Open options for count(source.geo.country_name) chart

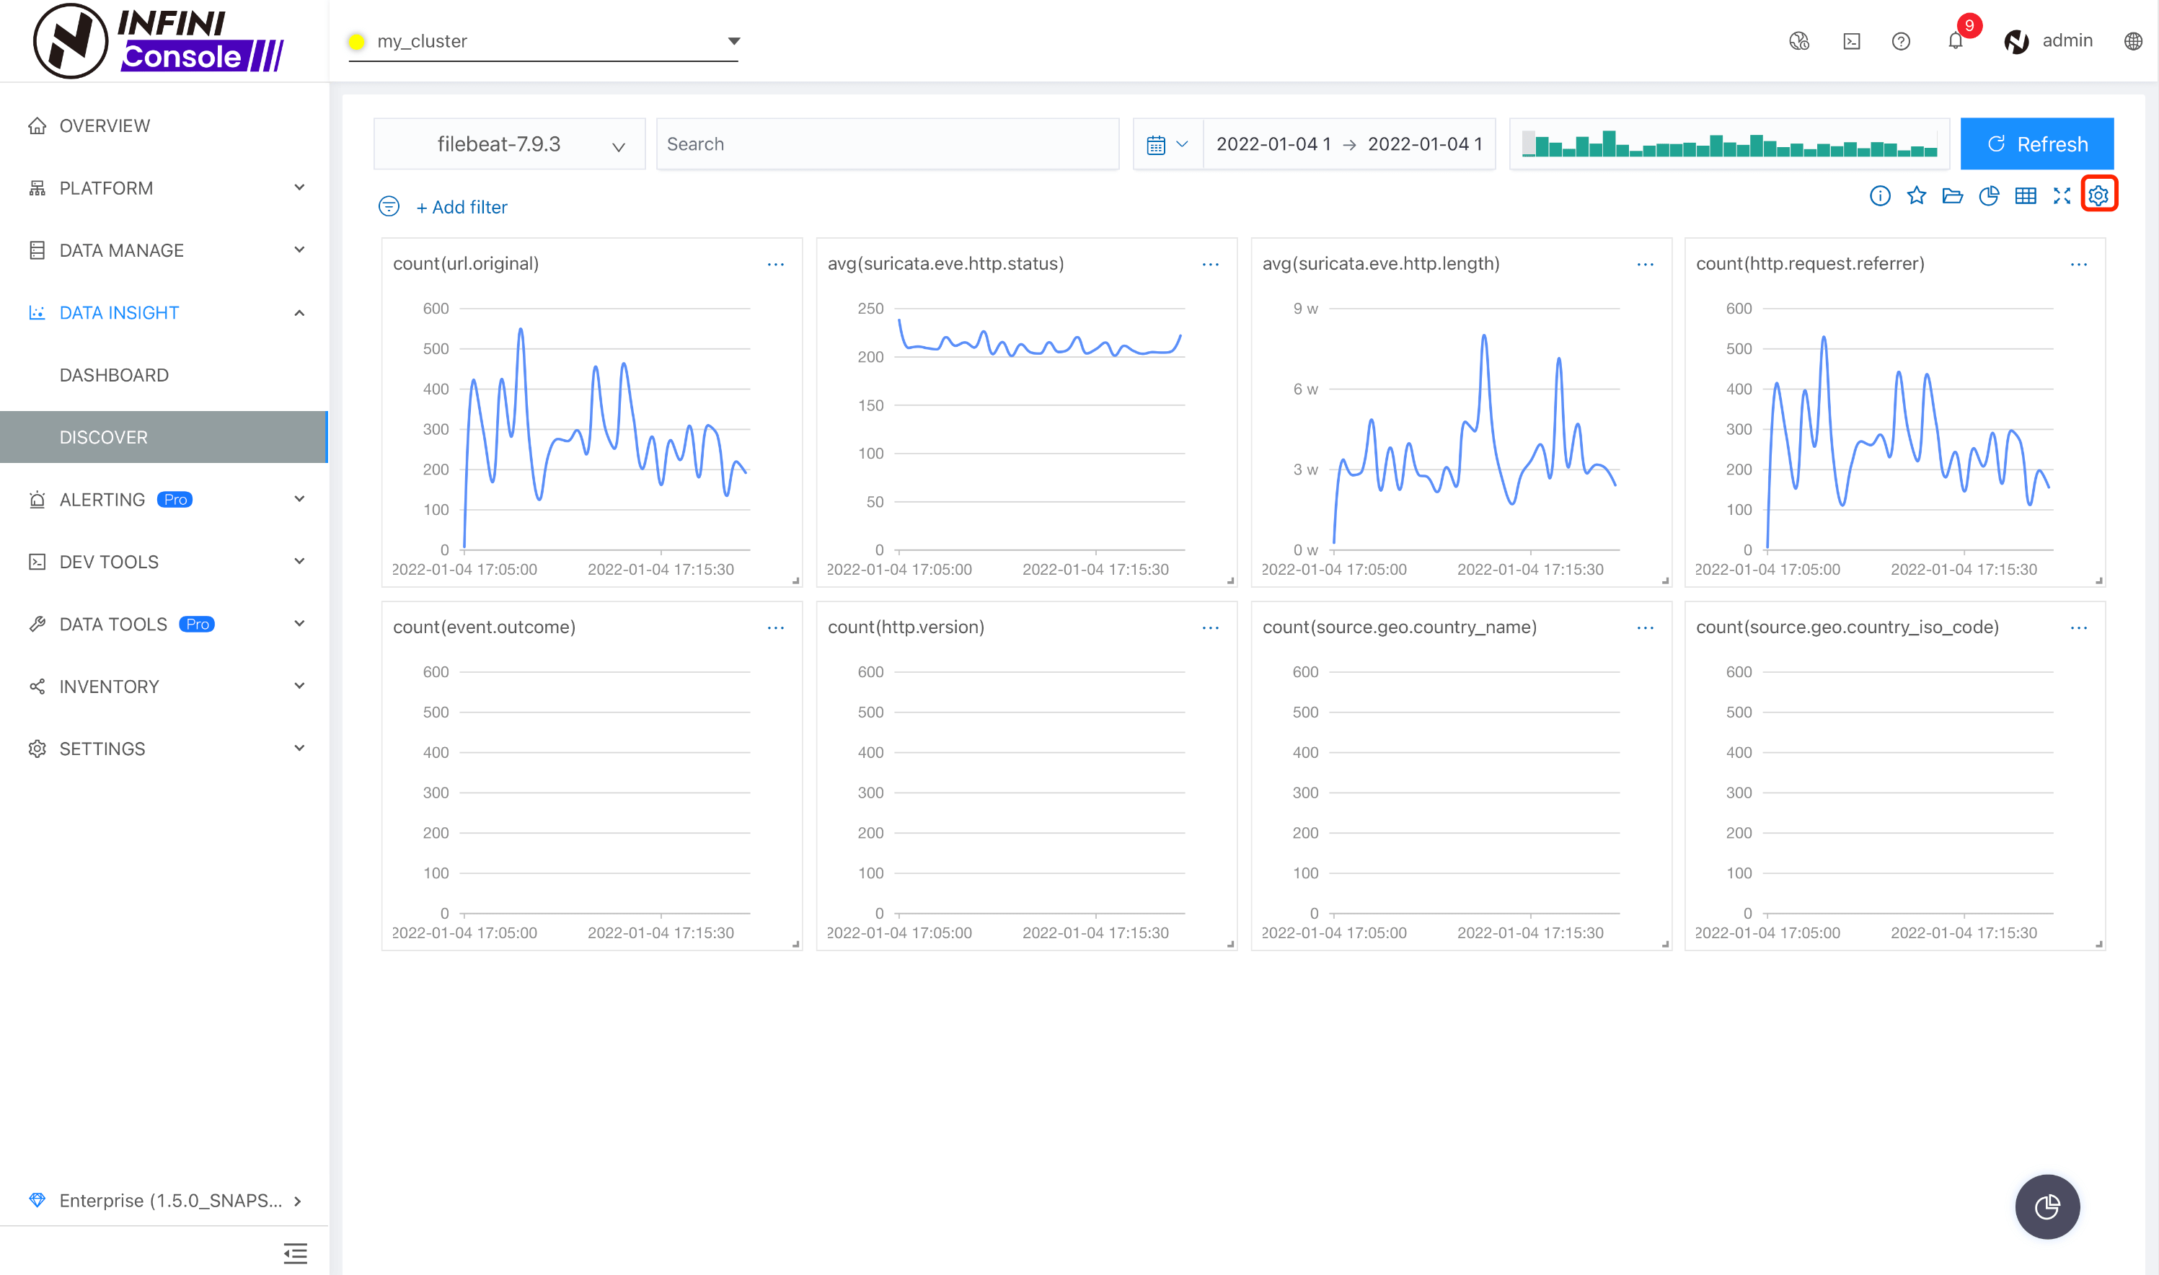[x=1646, y=628]
